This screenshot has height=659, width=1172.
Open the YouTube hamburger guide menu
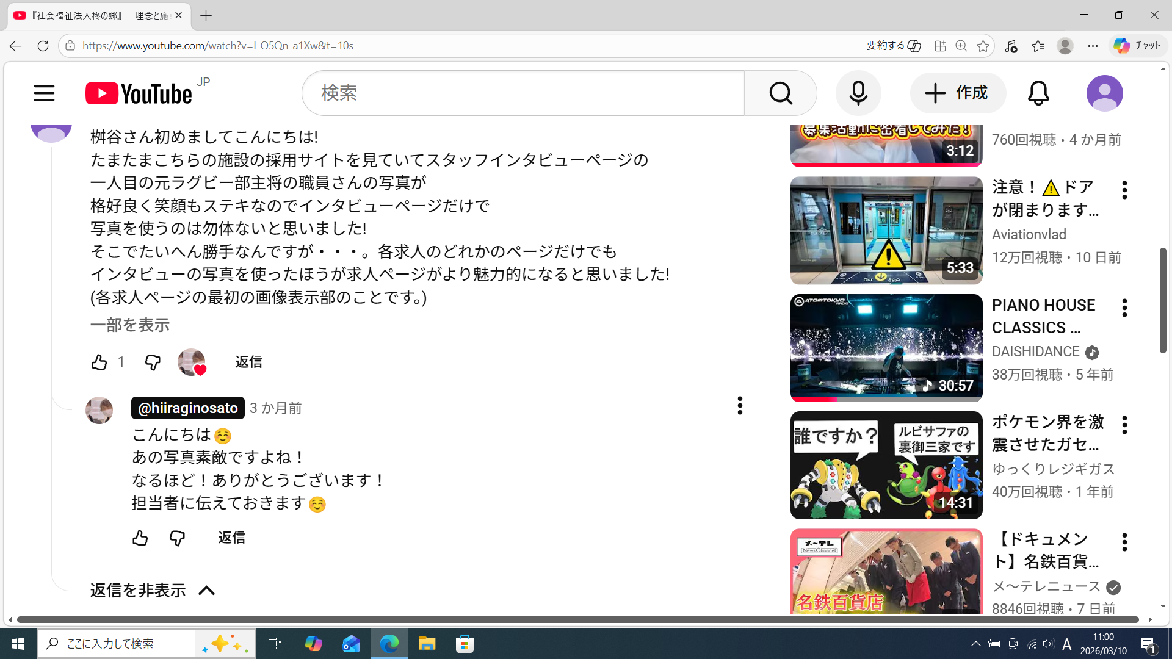(44, 93)
